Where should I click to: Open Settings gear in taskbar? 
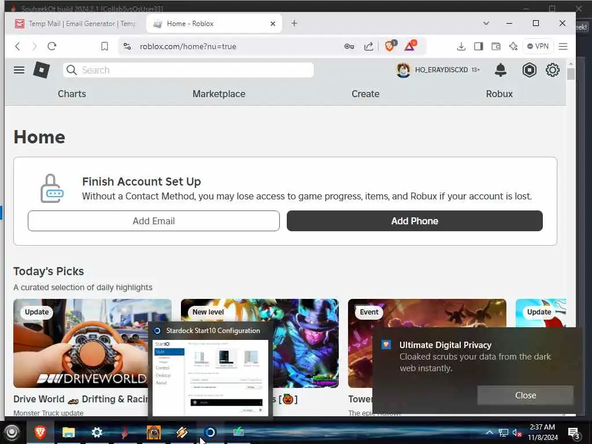[97, 432]
